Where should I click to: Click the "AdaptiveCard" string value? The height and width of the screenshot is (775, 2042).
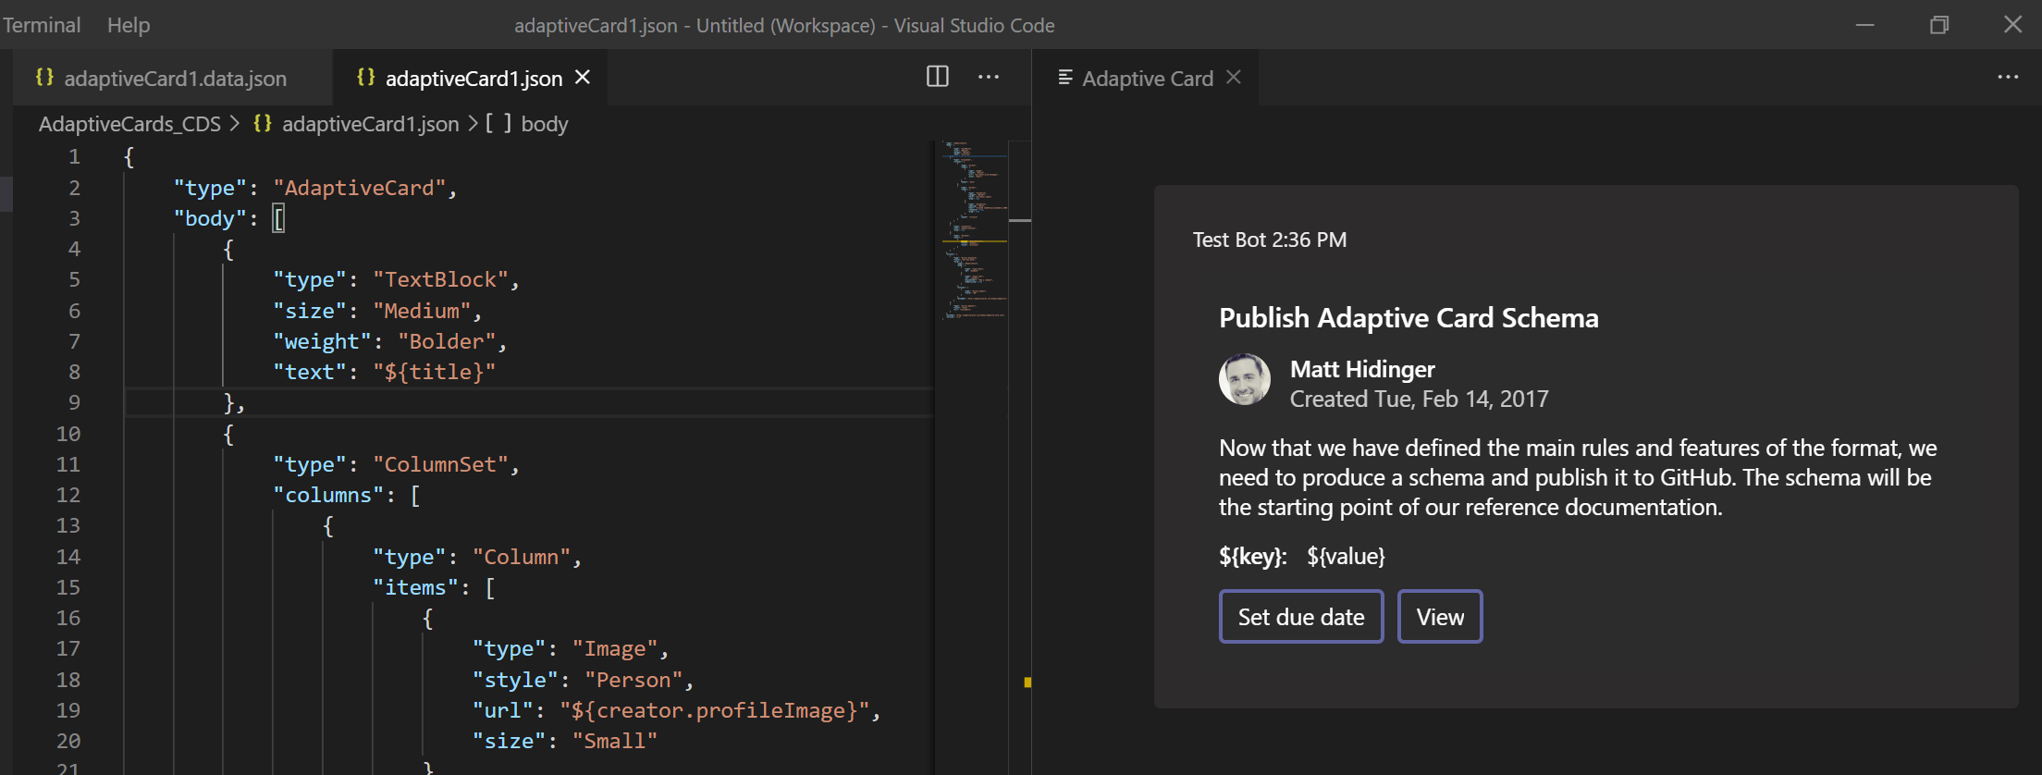pyautogui.click(x=359, y=188)
